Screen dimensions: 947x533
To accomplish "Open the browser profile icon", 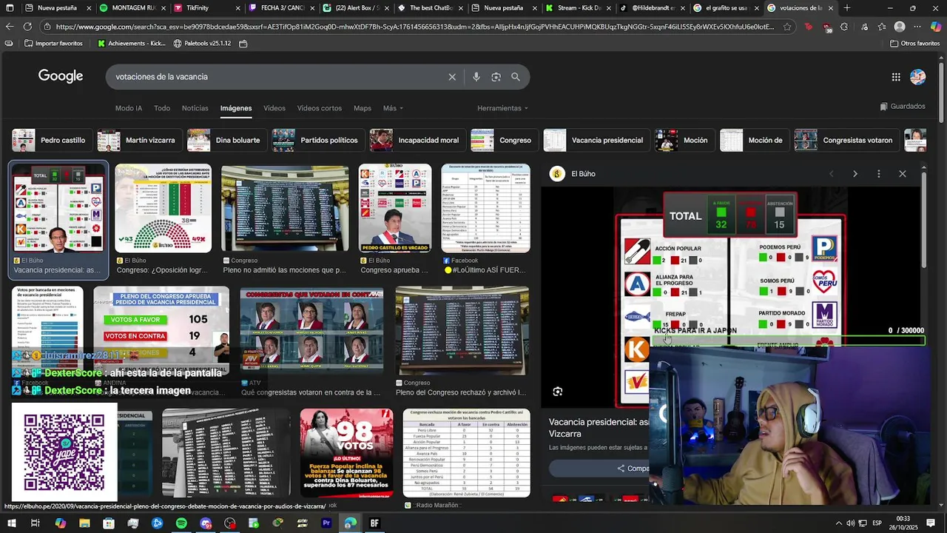I will point(900,27).
